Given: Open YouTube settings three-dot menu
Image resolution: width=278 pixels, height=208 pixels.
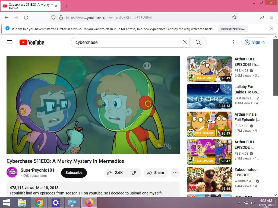Looking at the screenshot, I should 234,42.
